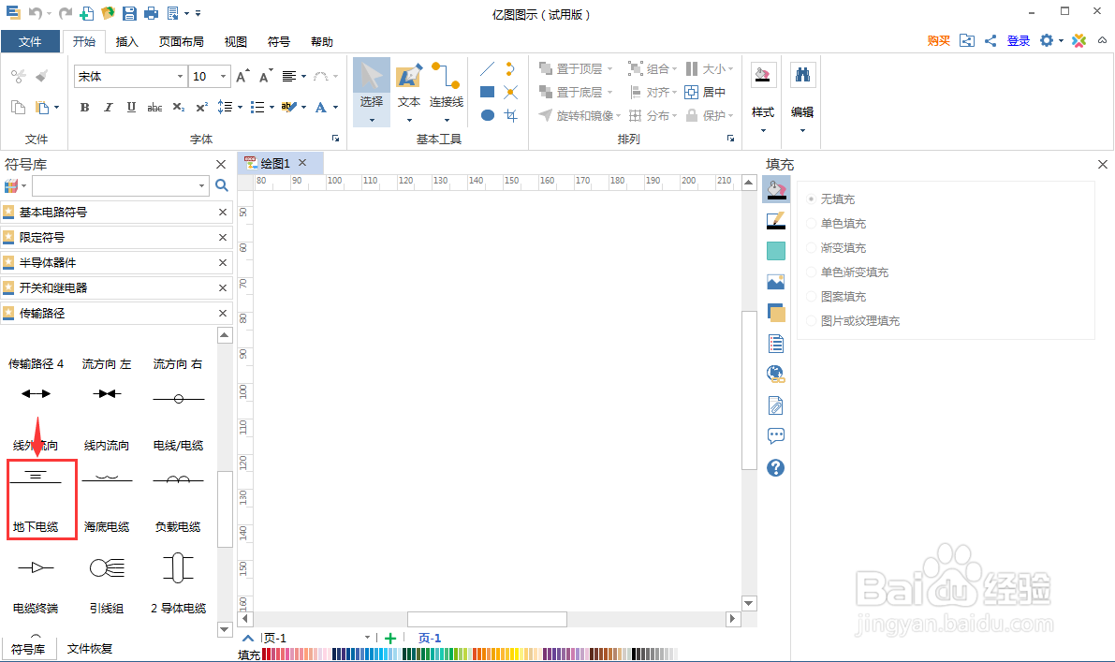The height and width of the screenshot is (662, 1115).
Task: Click the Submarine Cable (海底电缆) symbol
Action: pos(107,500)
